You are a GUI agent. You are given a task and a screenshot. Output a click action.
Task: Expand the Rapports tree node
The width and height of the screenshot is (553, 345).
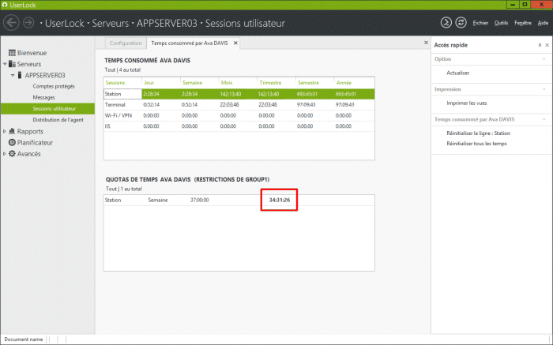coord(5,131)
